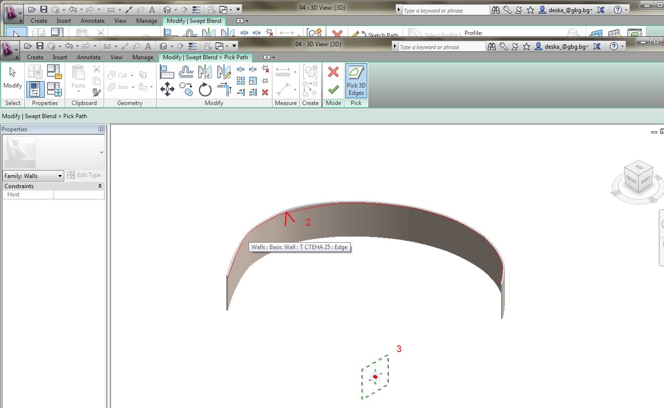
Task: Save the project from the front window toolbar
Action: tap(39, 46)
